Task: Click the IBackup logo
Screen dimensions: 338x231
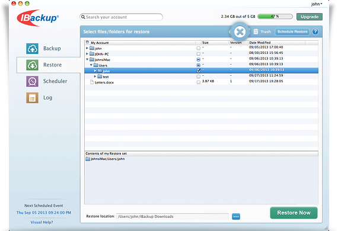Action: coord(38,18)
